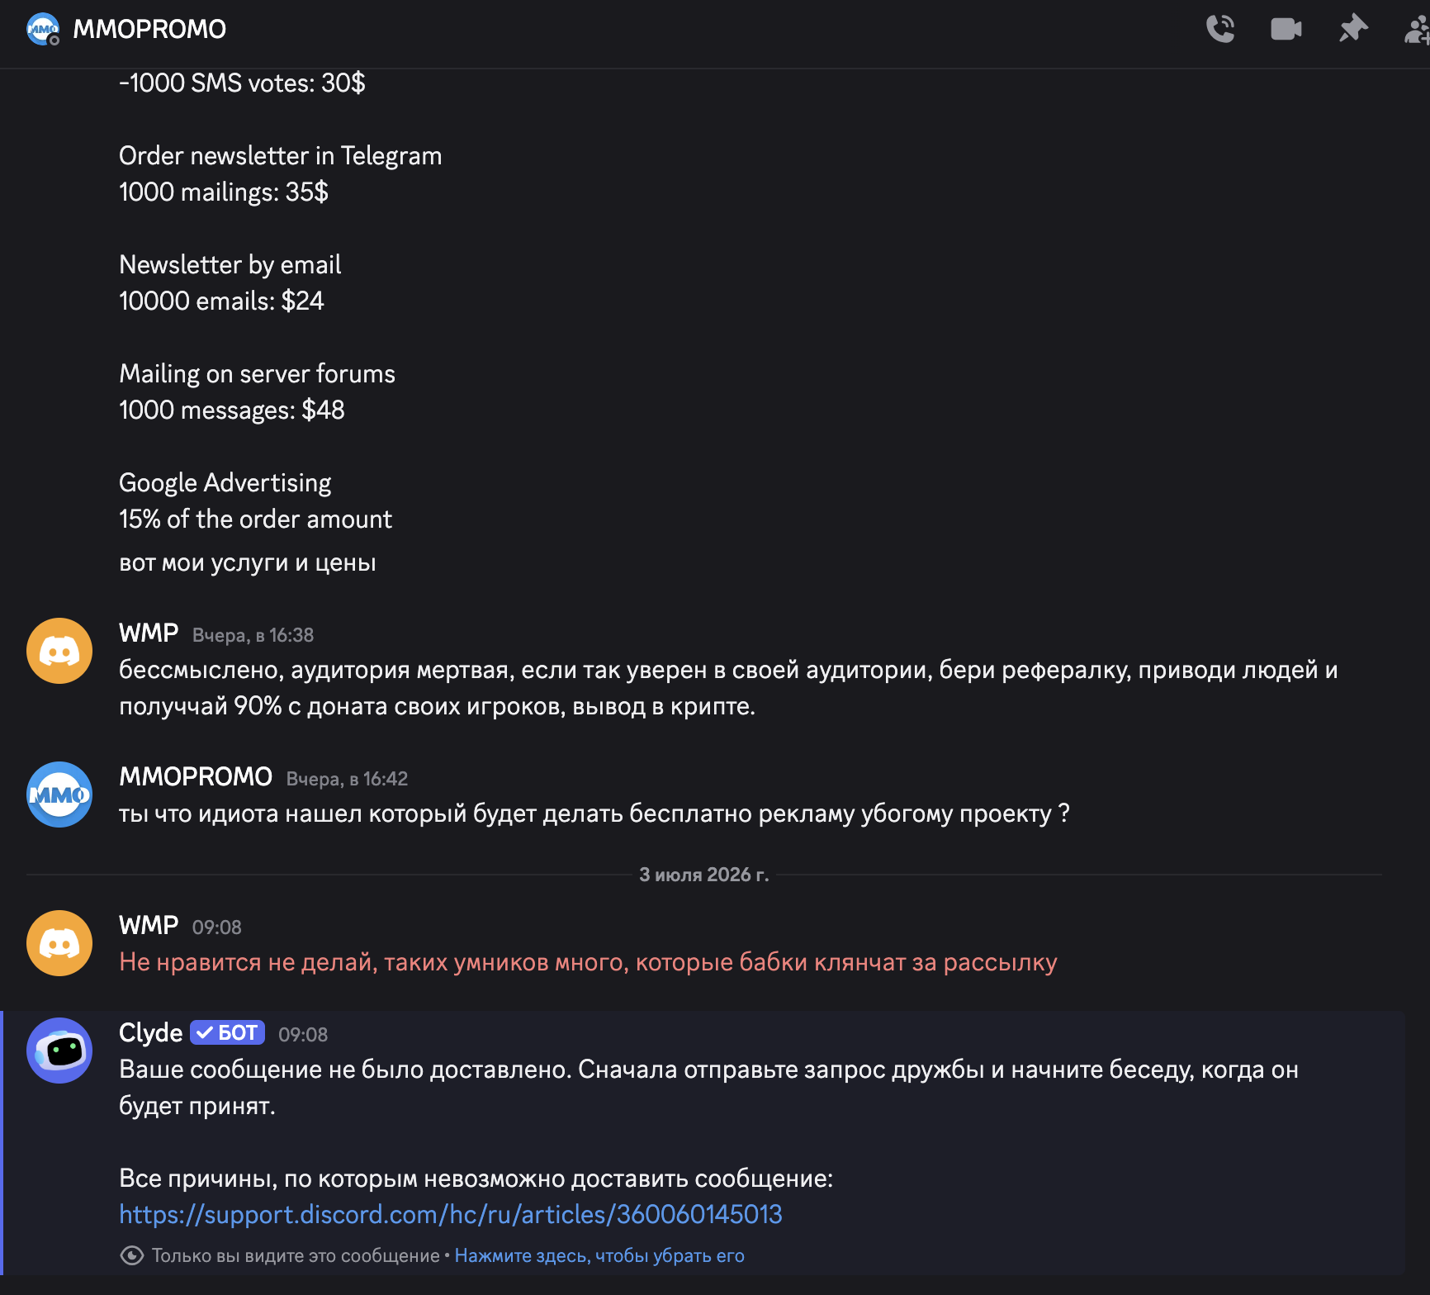
Task: Open pinned messages
Action: coord(1352,29)
